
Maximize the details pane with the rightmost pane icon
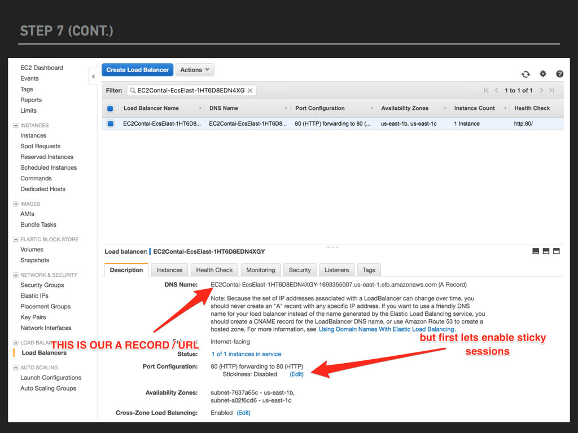556,251
